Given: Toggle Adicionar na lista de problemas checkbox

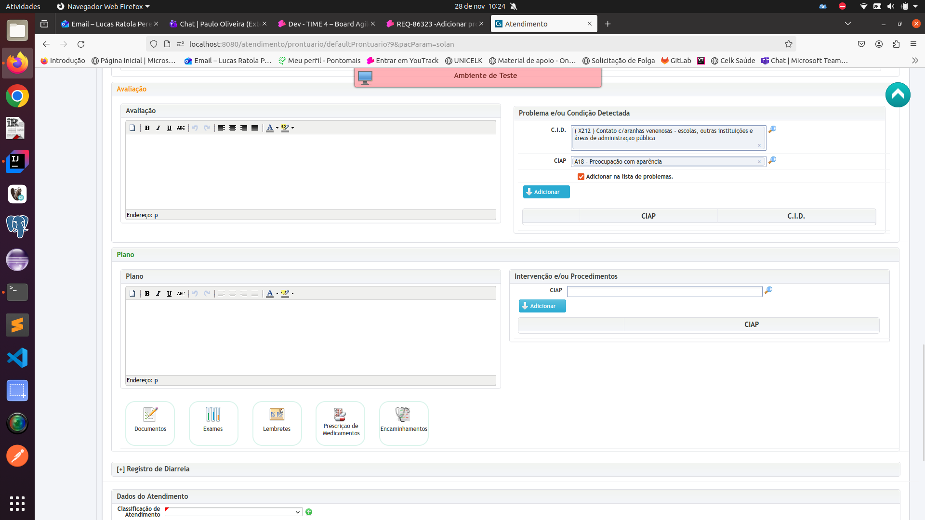Looking at the screenshot, I should 581,177.
